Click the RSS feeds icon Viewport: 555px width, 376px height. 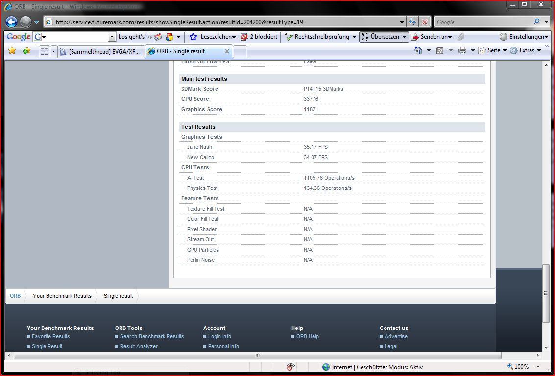click(440, 50)
